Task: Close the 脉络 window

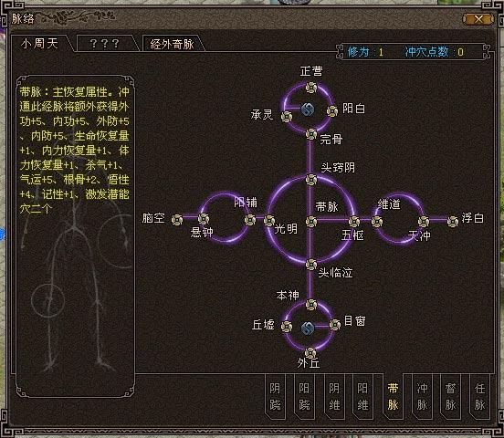Action: click(478, 19)
